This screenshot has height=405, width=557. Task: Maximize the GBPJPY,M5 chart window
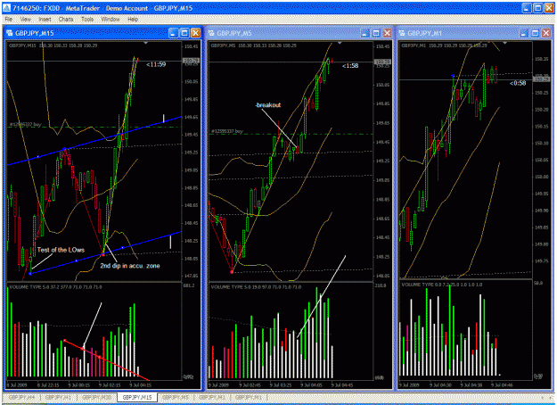click(376, 33)
